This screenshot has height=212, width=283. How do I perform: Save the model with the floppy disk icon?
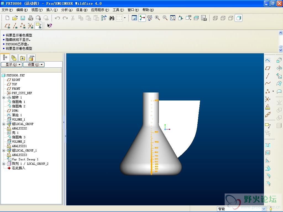click(23, 18)
